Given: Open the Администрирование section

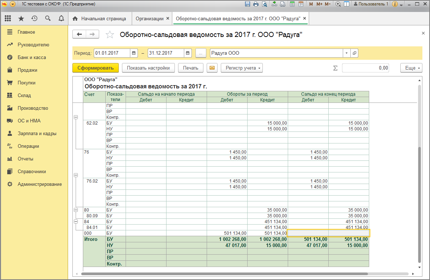Looking at the screenshot, I should (34, 184).
